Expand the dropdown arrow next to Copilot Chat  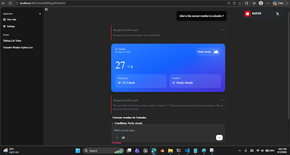click(287, 3)
